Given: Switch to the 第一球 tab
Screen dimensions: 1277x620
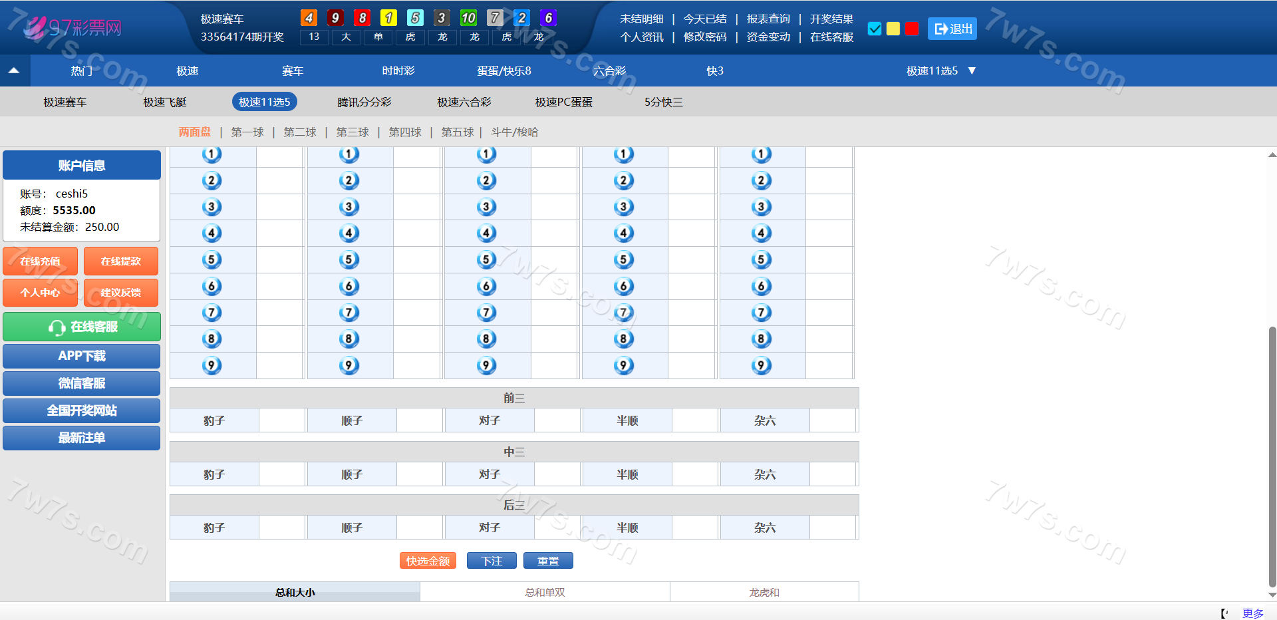Looking at the screenshot, I should (x=247, y=132).
